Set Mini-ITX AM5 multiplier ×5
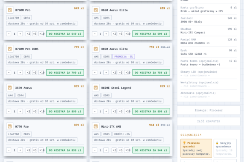Image resolution: width=244 pixels, height=162 pixels. point(120,150)
